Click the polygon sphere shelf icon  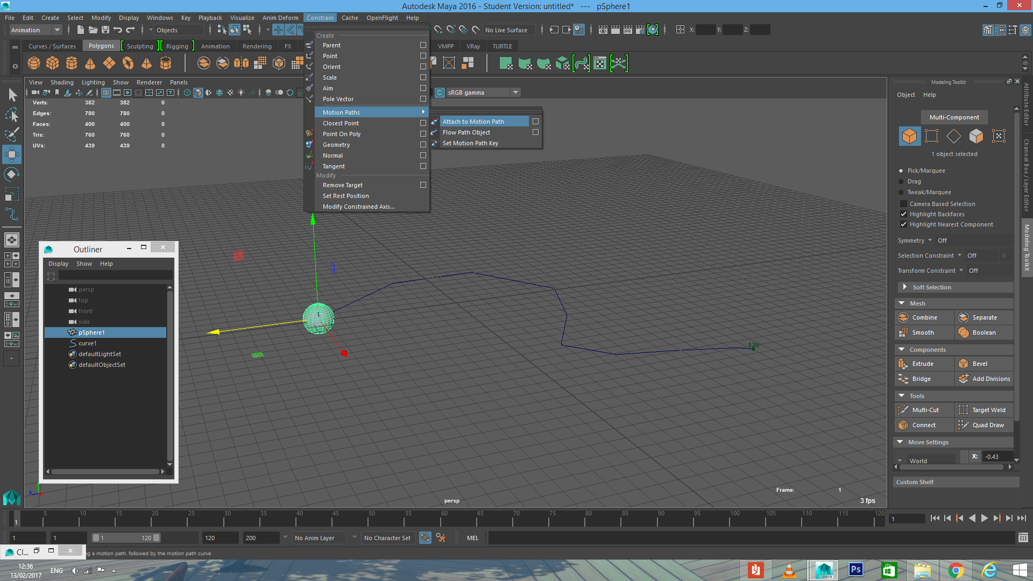[x=34, y=63]
